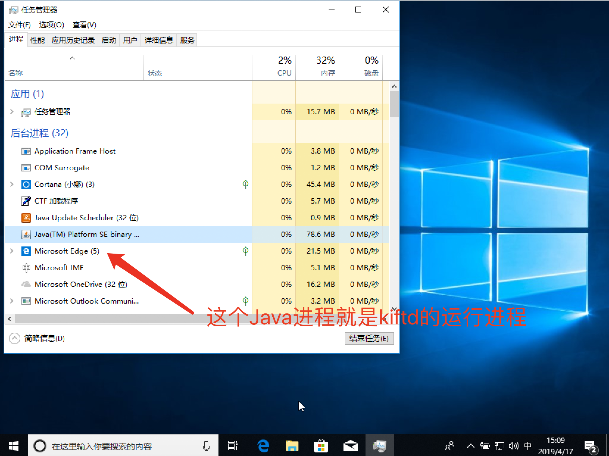This screenshot has width=609, height=456.
Task: Click the Task Manager icon in taskbar
Action: coord(380,446)
